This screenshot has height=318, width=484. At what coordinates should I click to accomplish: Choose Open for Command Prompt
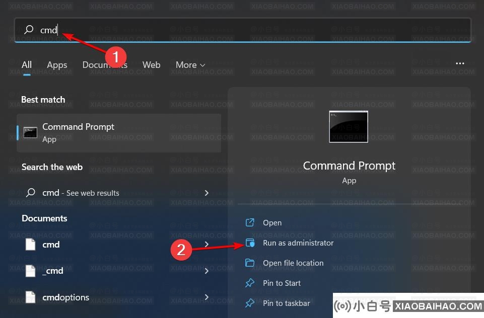pos(272,223)
